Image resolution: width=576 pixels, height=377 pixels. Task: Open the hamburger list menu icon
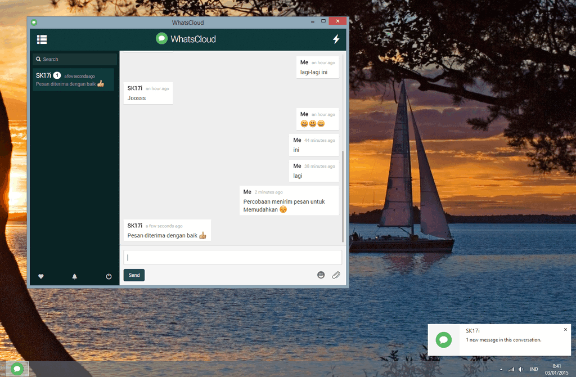pyautogui.click(x=42, y=39)
